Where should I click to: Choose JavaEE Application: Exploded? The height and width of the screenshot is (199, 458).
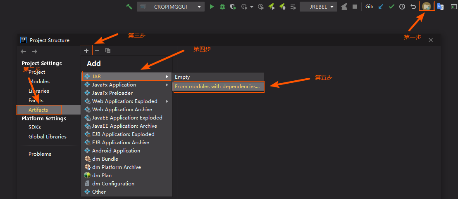pyautogui.click(x=126, y=118)
